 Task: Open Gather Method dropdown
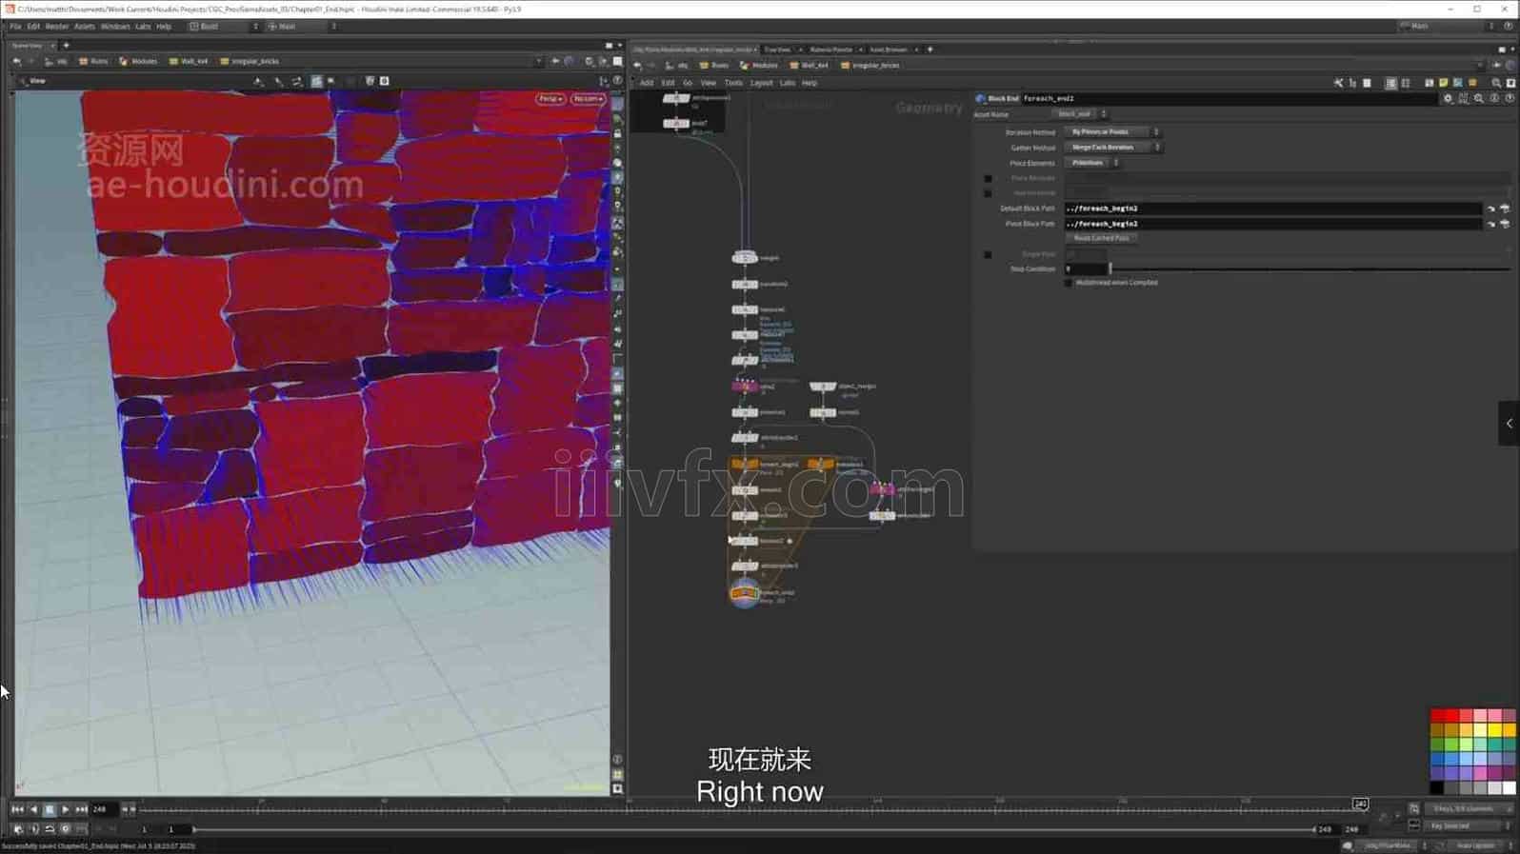tap(1112, 148)
